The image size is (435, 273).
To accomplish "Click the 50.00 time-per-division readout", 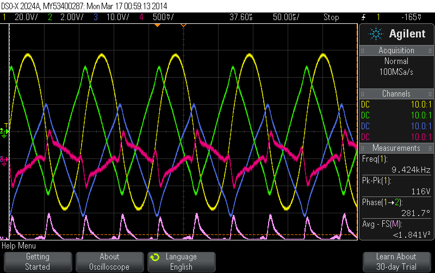I will click(x=286, y=17).
